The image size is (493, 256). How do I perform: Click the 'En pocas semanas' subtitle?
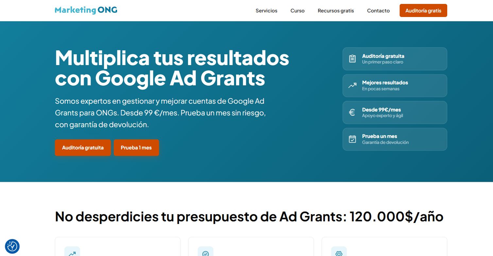[381, 89]
